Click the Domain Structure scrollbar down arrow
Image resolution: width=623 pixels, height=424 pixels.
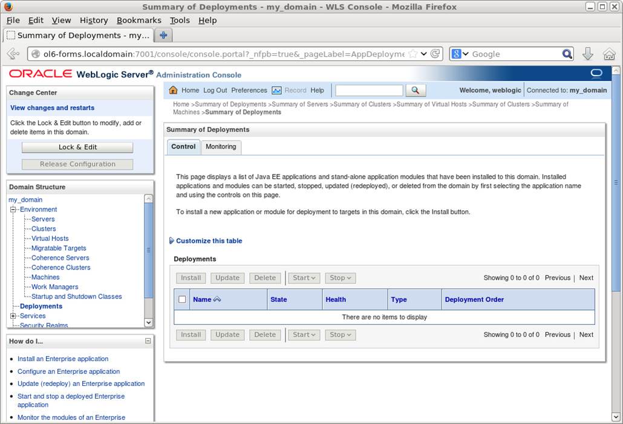(148, 323)
